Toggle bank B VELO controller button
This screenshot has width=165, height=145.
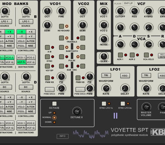click(21, 41)
